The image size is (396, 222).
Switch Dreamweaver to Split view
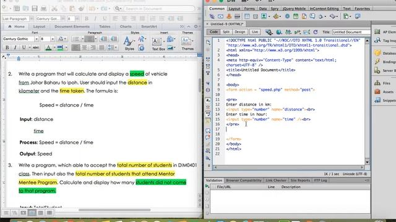point(226,32)
